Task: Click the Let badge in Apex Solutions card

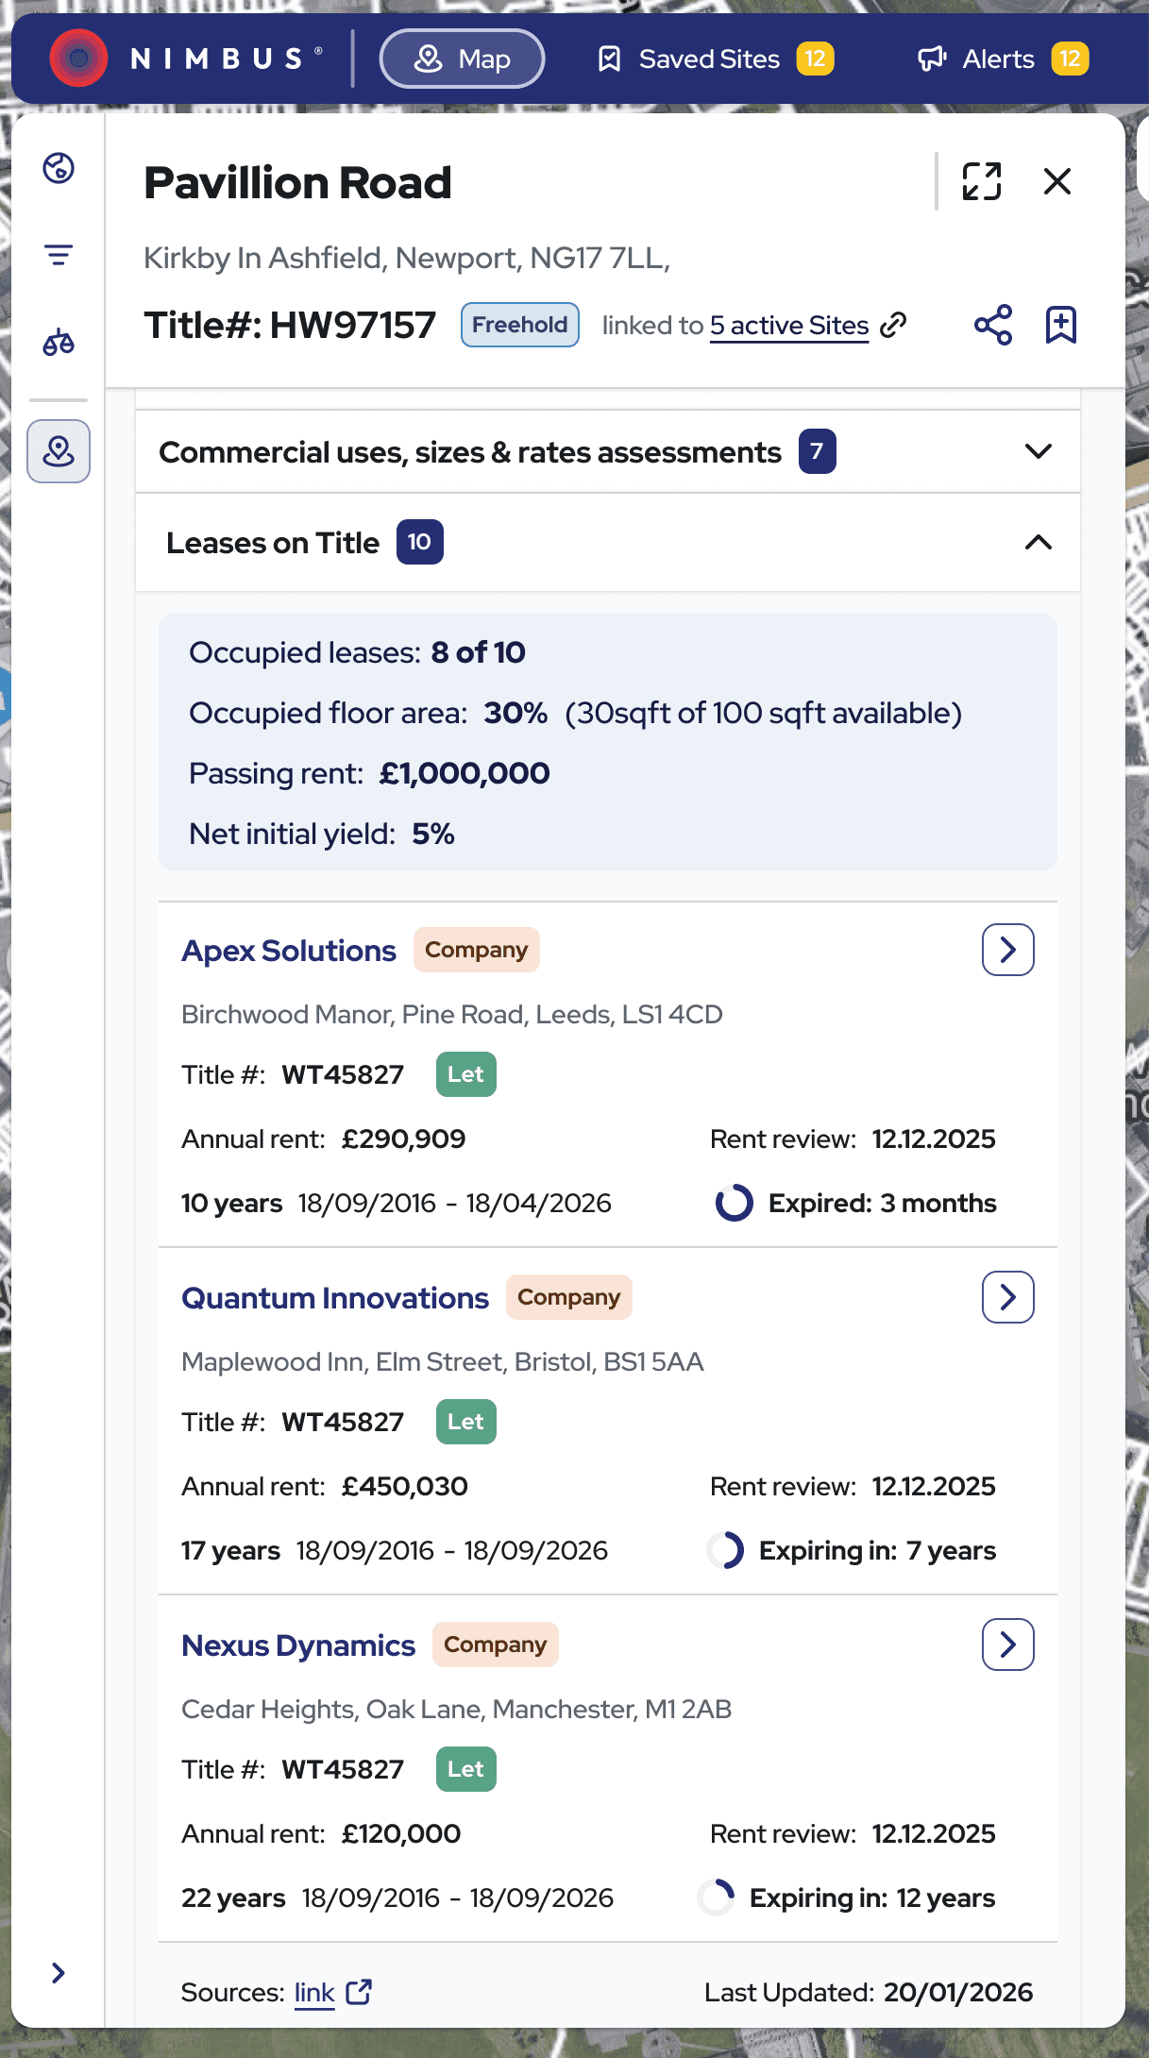Action: tap(466, 1074)
